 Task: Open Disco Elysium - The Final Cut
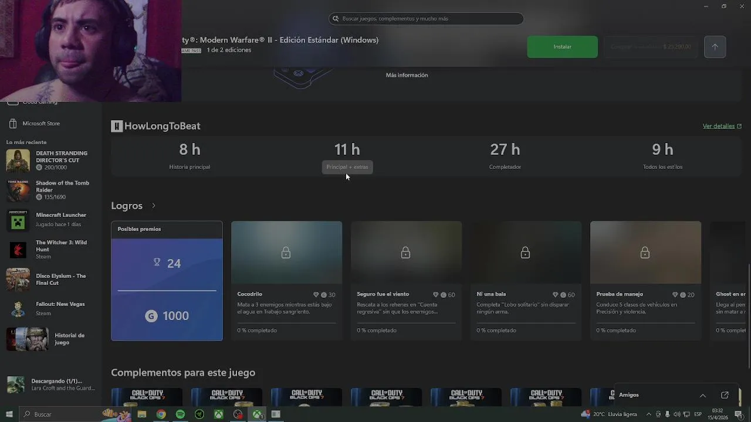pyautogui.click(x=50, y=280)
